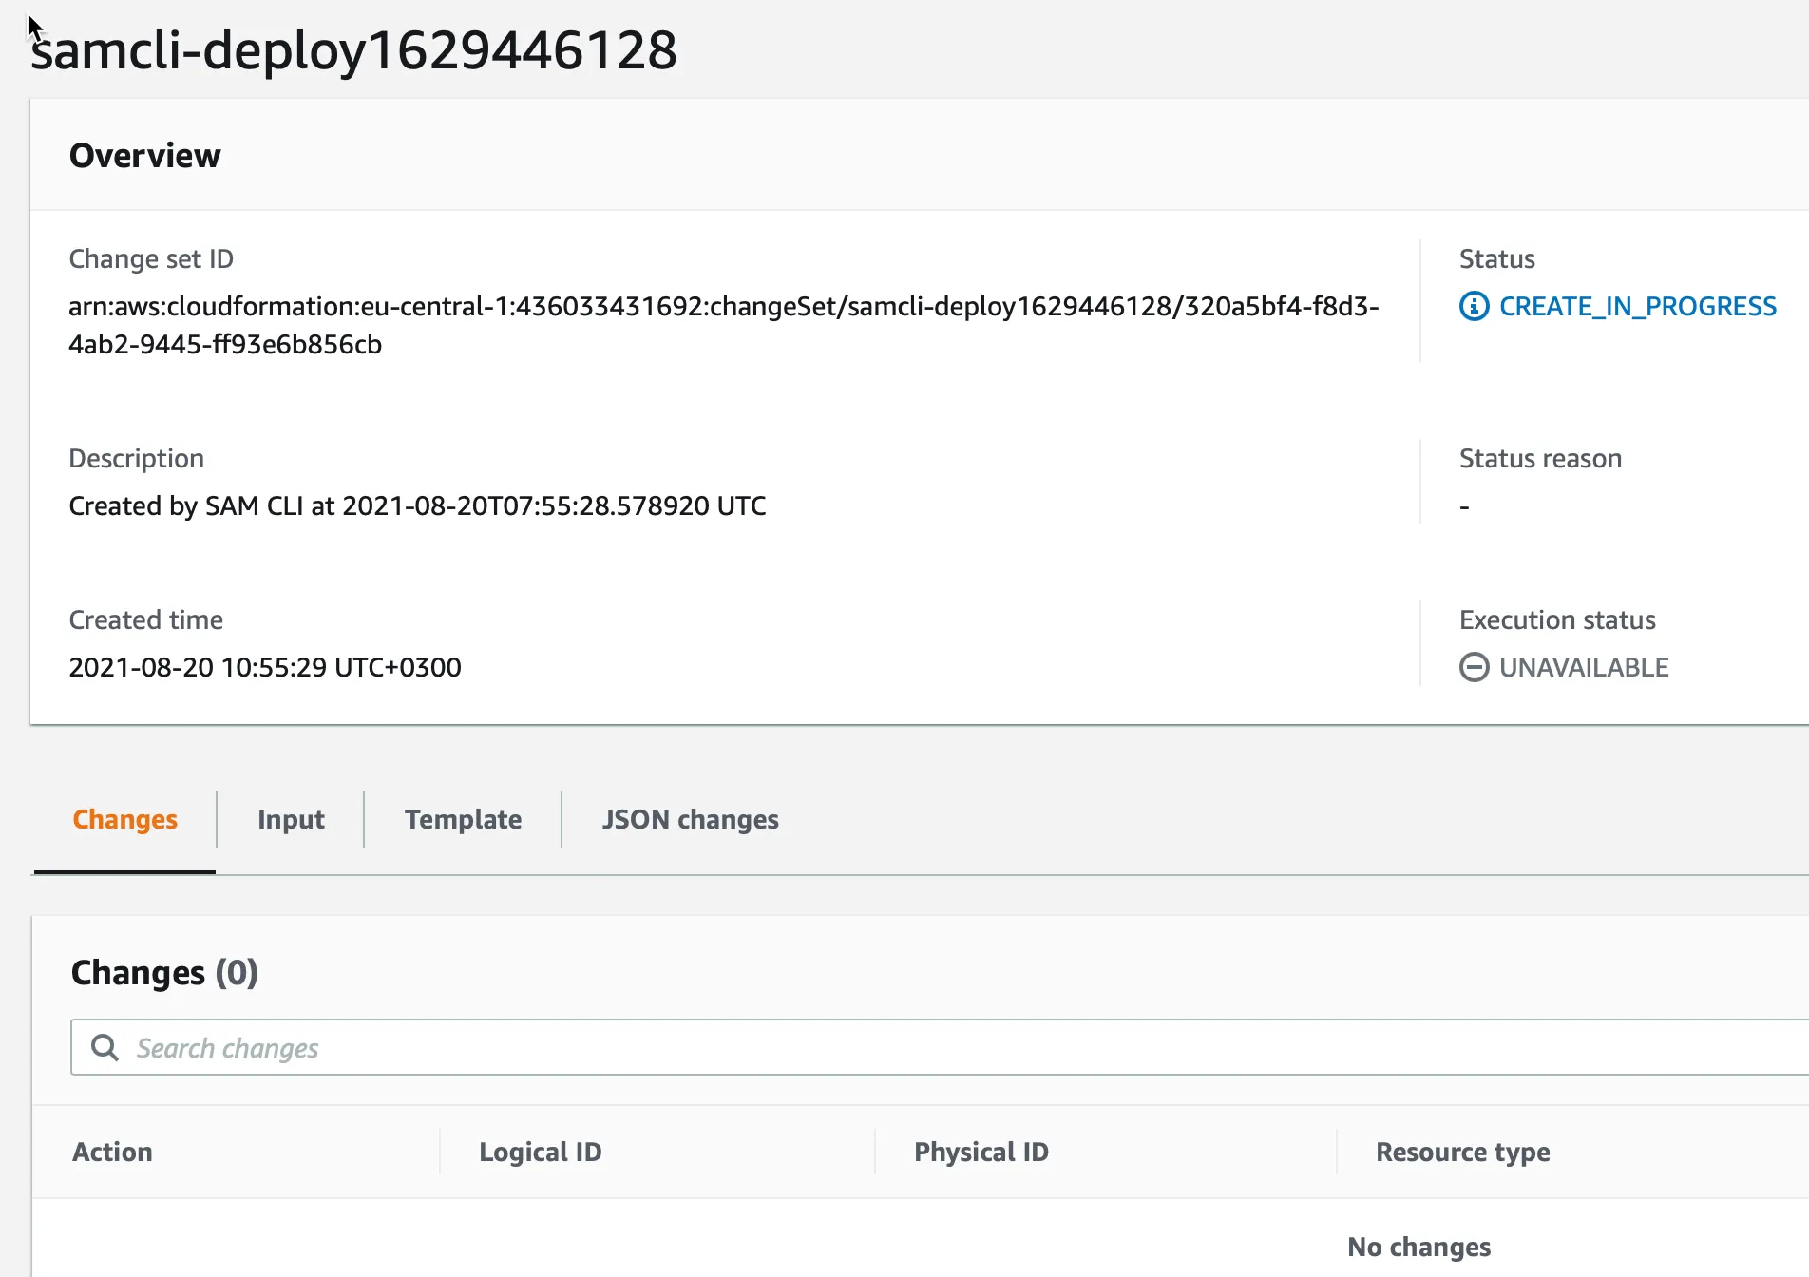
Task: Sort by the Action column header
Action: 112,1152
